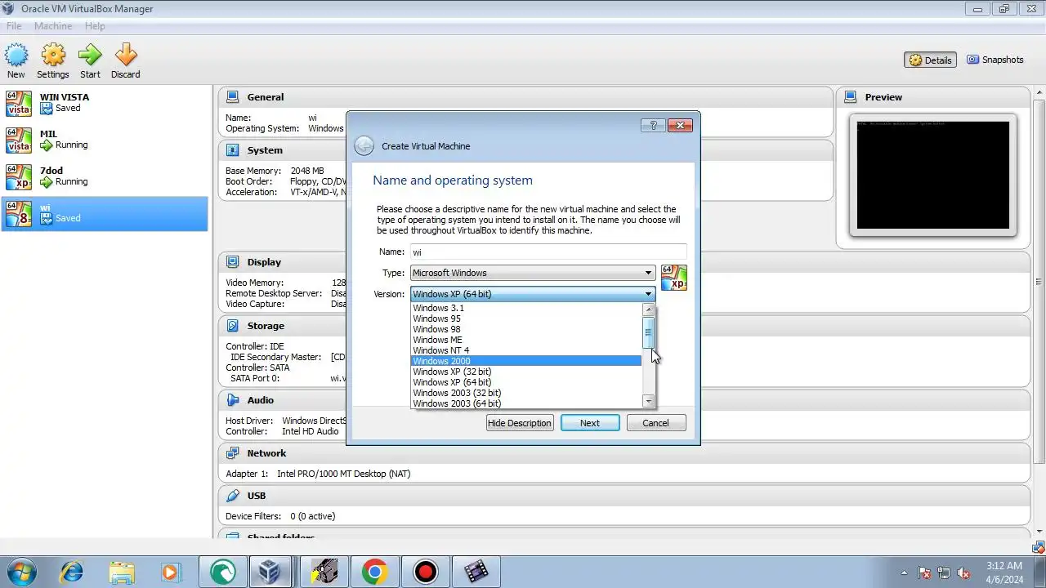This screenshot has width=1046, height=588.
Task: Choose Windows ME from the list
Action: (525, 340)
